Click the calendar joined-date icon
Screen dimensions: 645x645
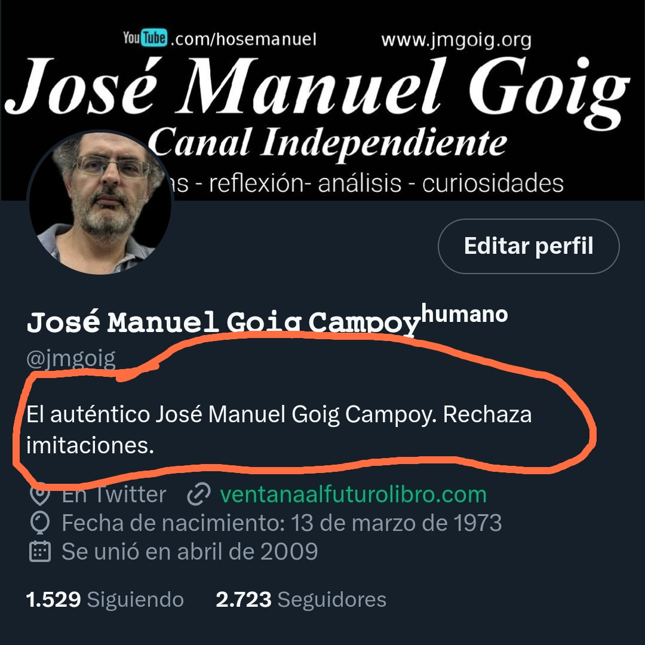[40, 551]
